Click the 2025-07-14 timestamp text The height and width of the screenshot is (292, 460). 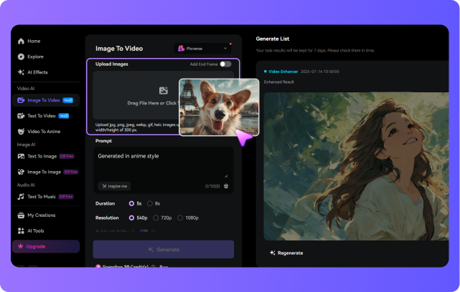coord(320,72)
